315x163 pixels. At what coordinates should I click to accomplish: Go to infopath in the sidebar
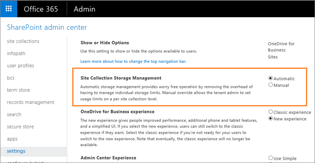(16, 54)
